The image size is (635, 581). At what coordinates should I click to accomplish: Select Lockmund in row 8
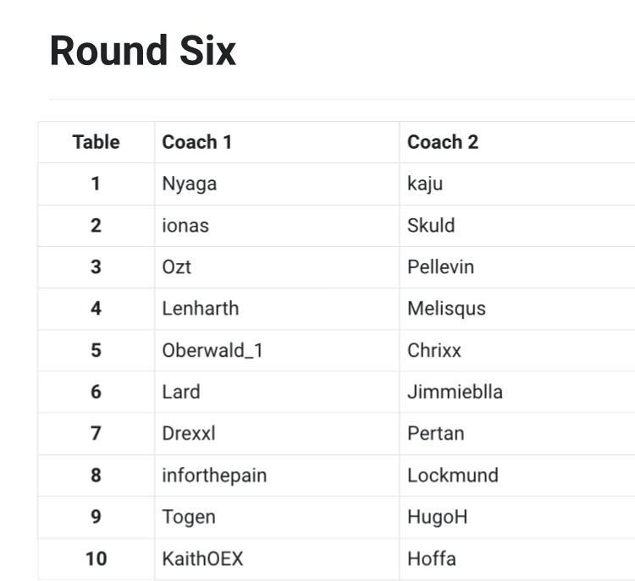pyautogui.click(x=452, y=475)
